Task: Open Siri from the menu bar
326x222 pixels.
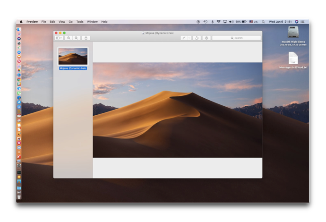Action: click(x=297, y=22)
